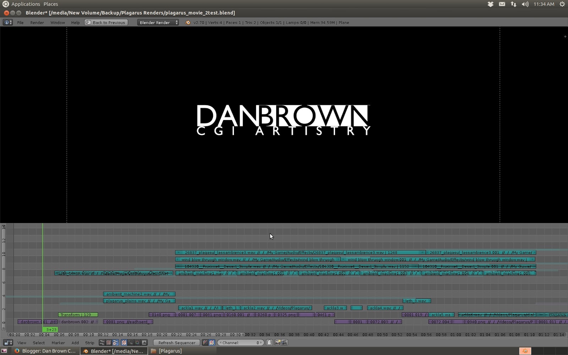Select the 0140.png image strip
The width and height of the screenshot is (568, 355).
(162, 315)
